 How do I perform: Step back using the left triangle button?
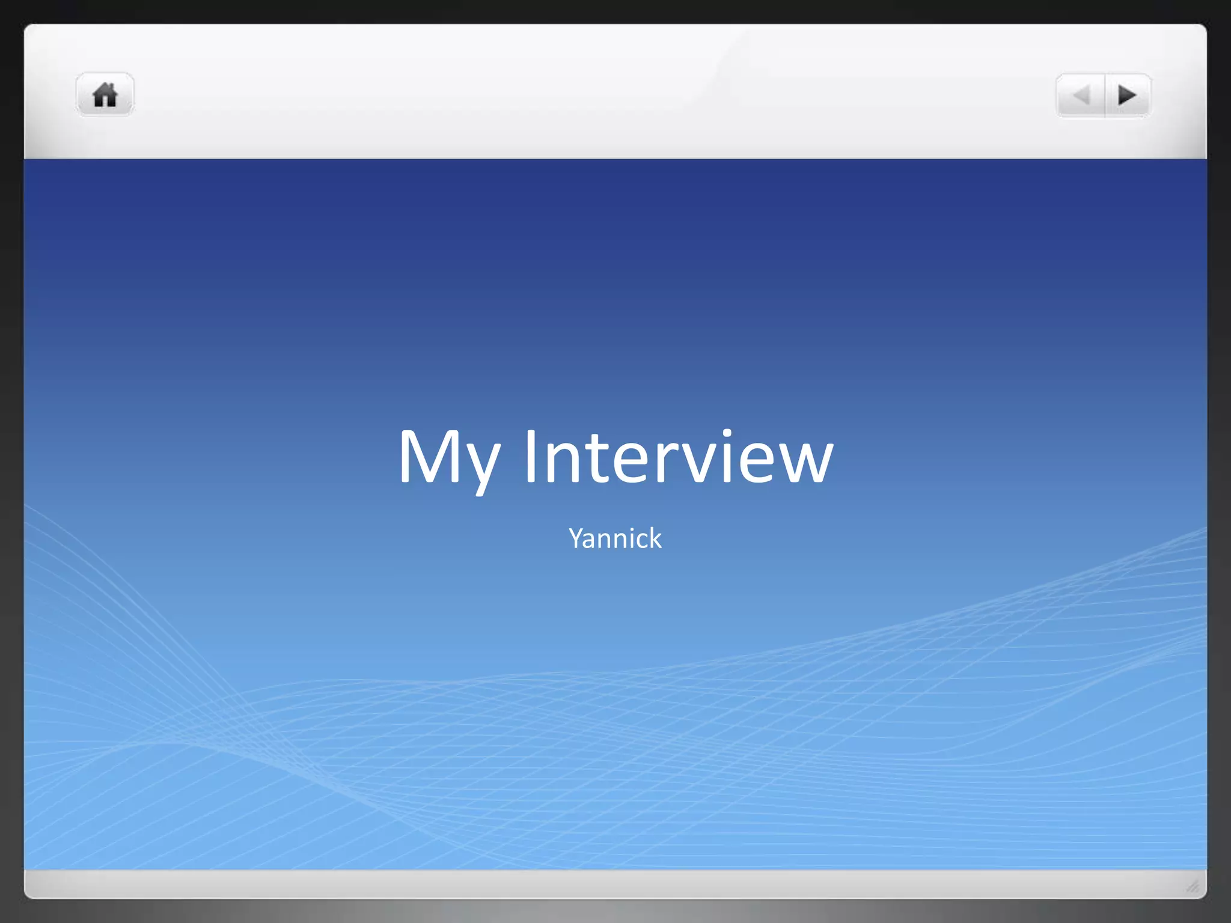1081,95
